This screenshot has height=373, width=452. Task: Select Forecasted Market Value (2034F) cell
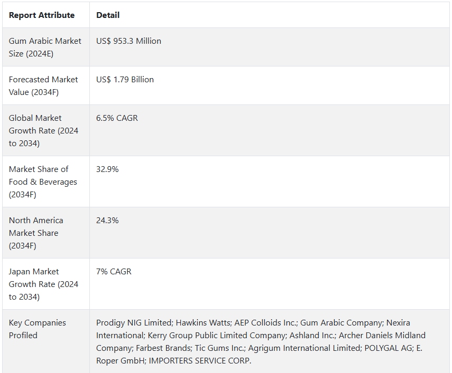click(x=46, y=85)
